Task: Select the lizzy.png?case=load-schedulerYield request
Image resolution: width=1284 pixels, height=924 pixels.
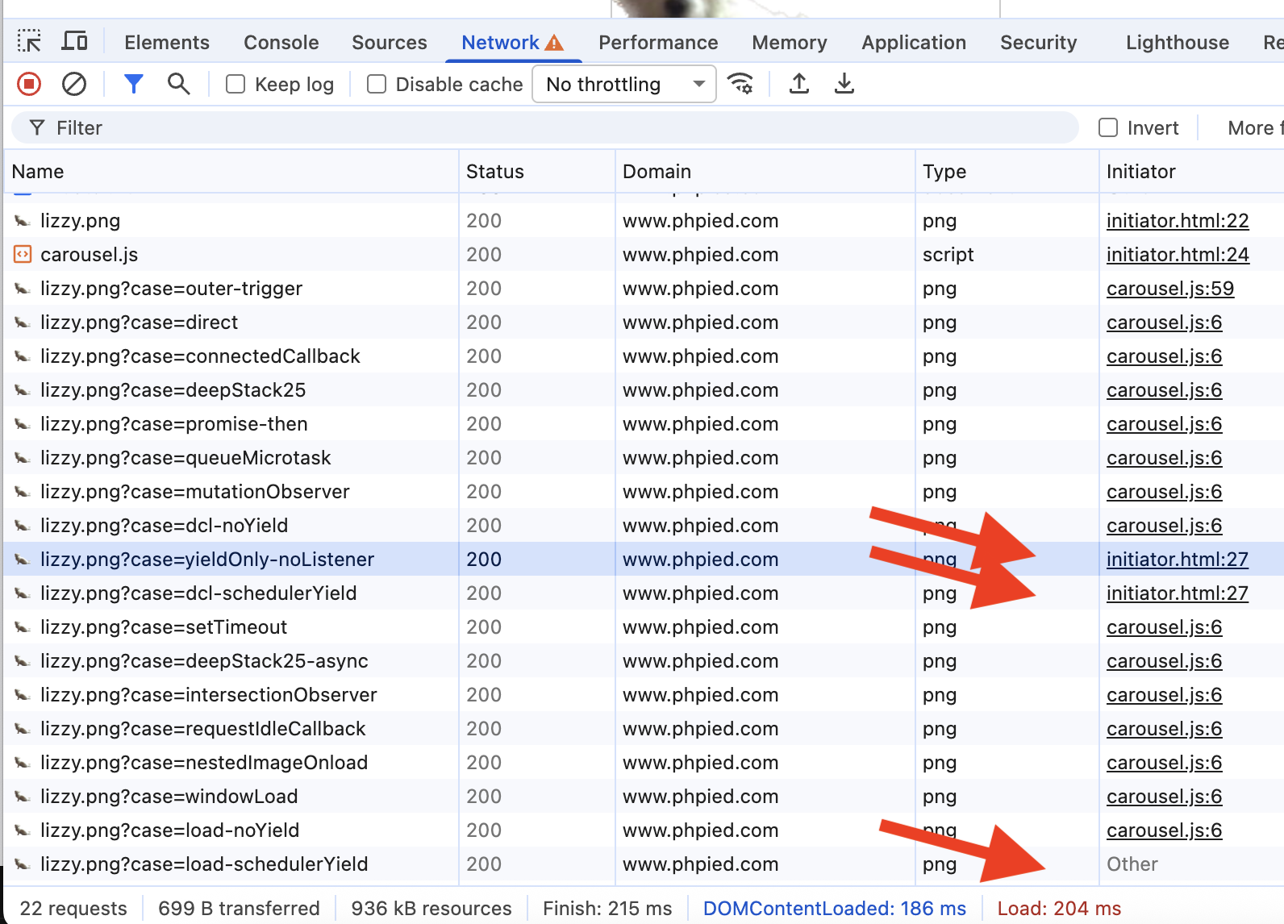Action: tap(644, 864)
